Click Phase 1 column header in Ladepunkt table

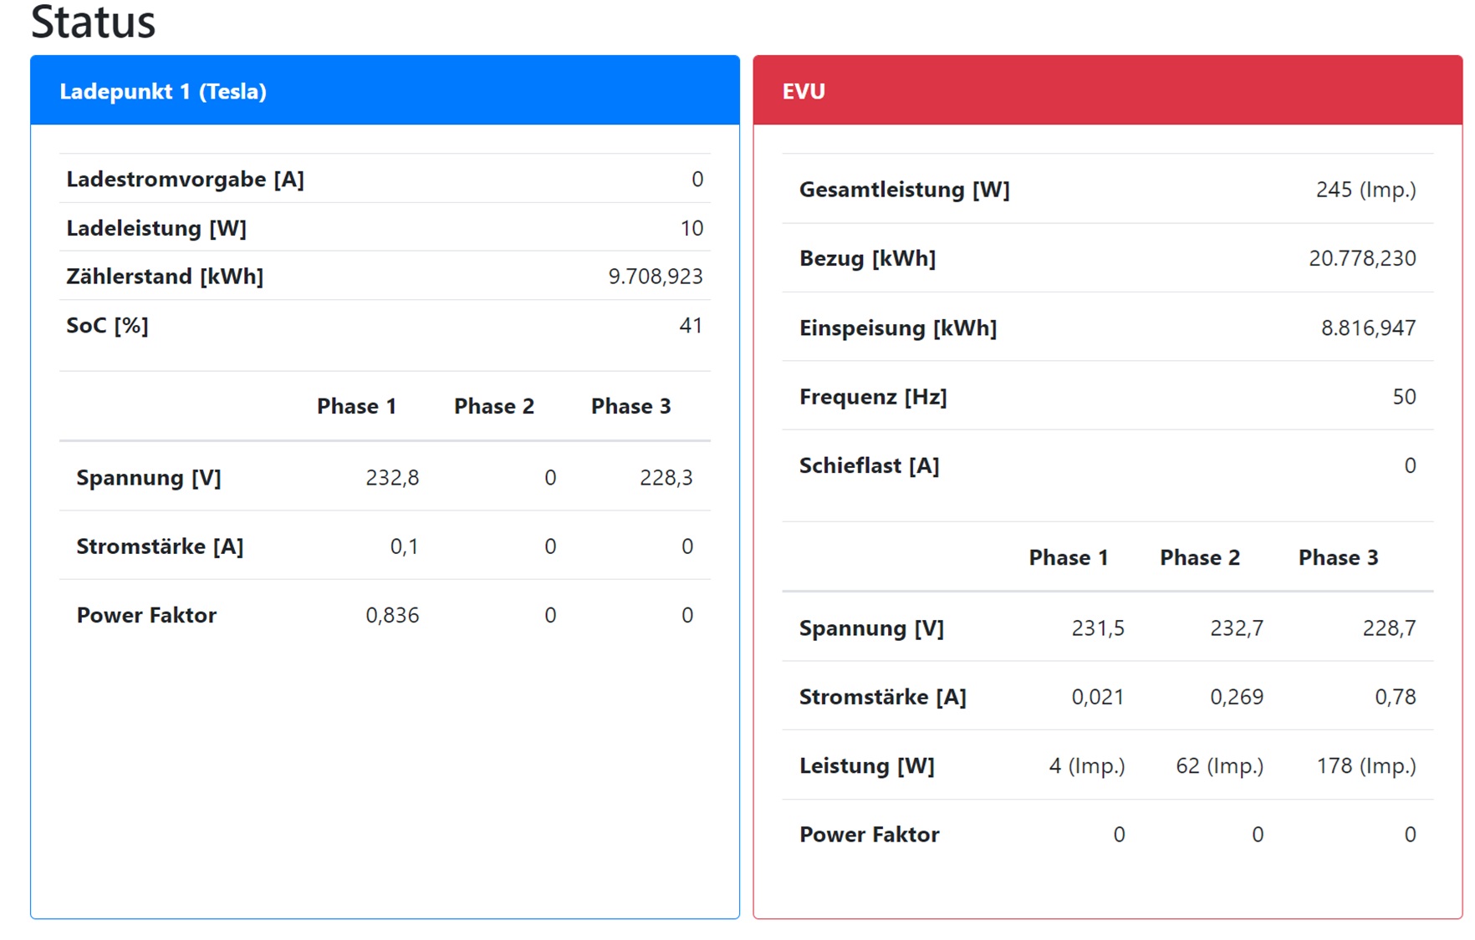[356, 406]
